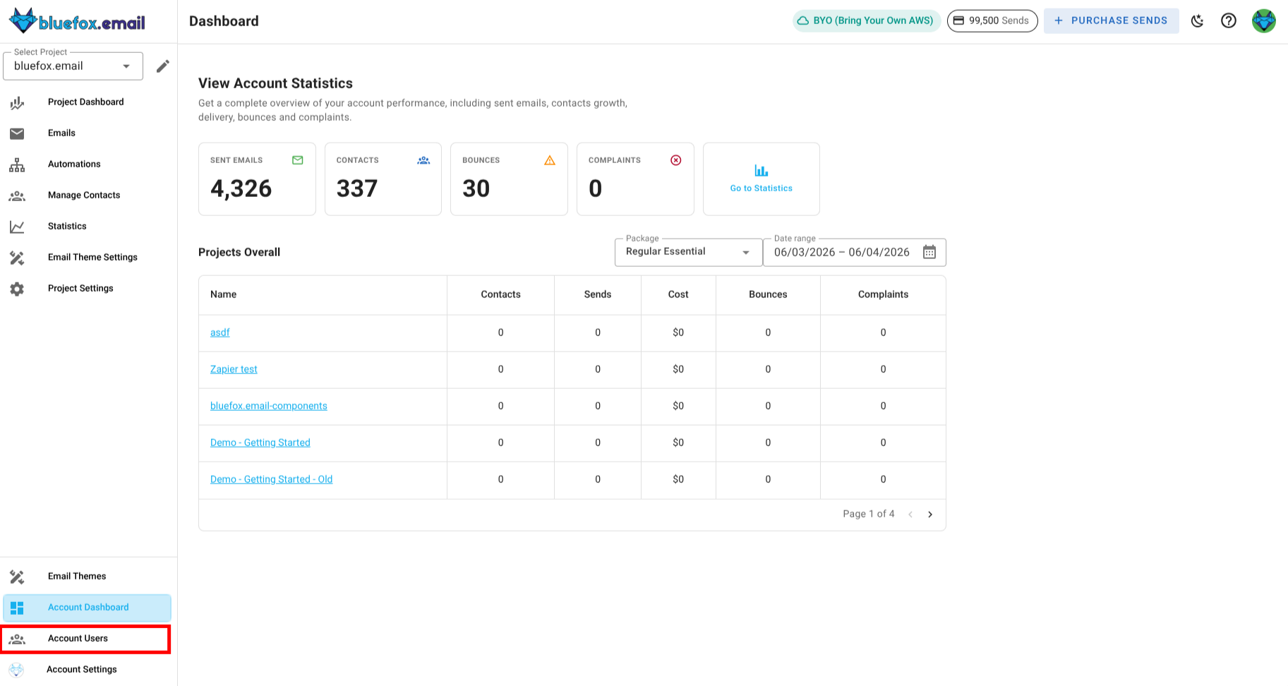Click the 99,500 Sends badge

(x=992, y=21)
